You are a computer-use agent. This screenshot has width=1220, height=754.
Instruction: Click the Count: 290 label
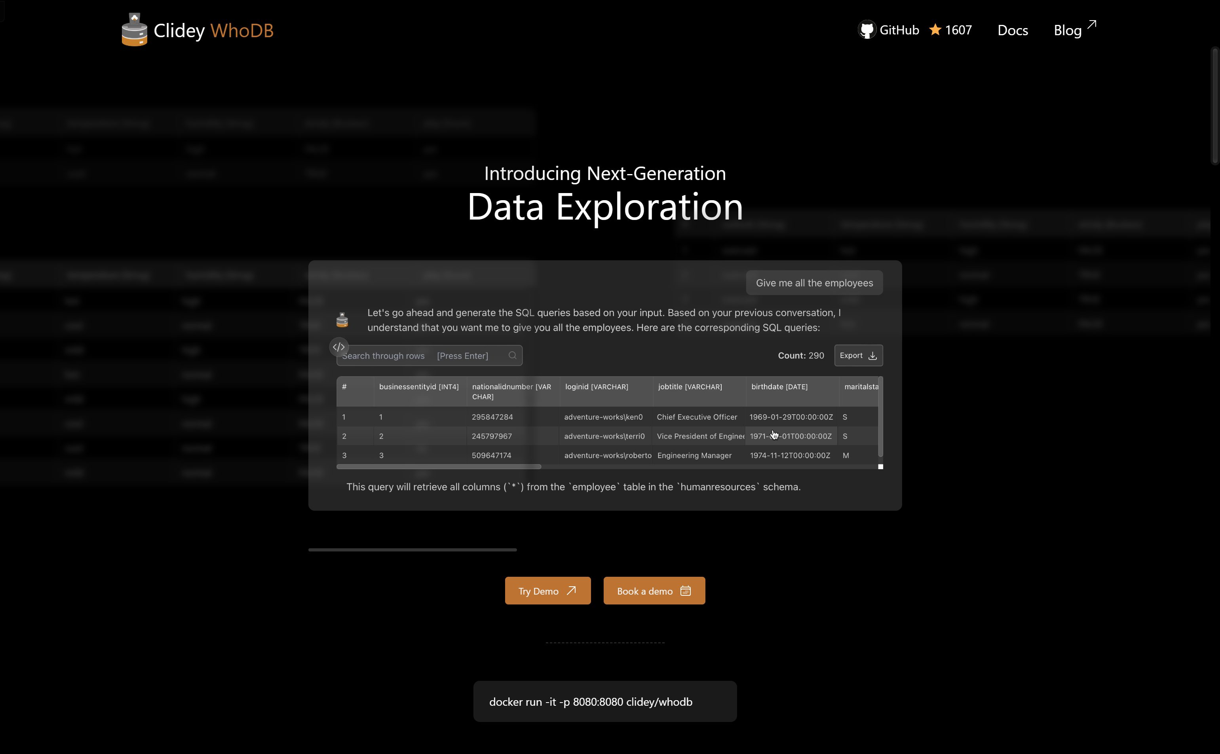800,356
